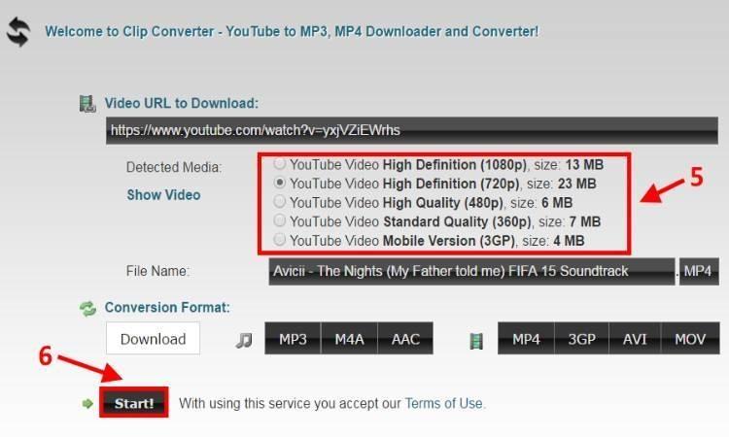
Task: Pick the Mobile Version (3GP) radio option
Action: click(x=279, y=239)
